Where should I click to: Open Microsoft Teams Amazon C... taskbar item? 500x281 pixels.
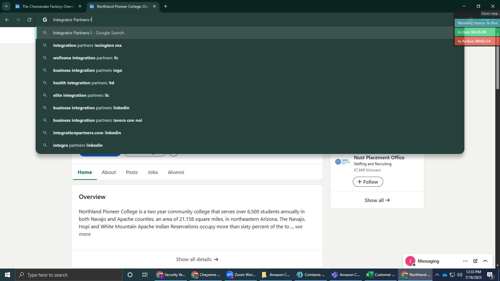coord(346,275)
